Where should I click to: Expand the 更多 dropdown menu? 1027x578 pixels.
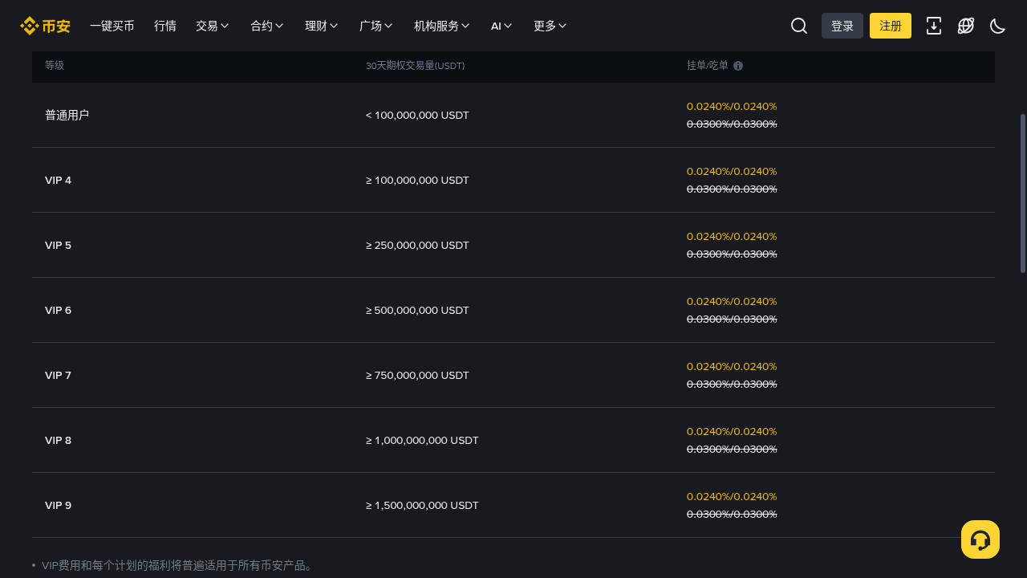coord(550,26)
